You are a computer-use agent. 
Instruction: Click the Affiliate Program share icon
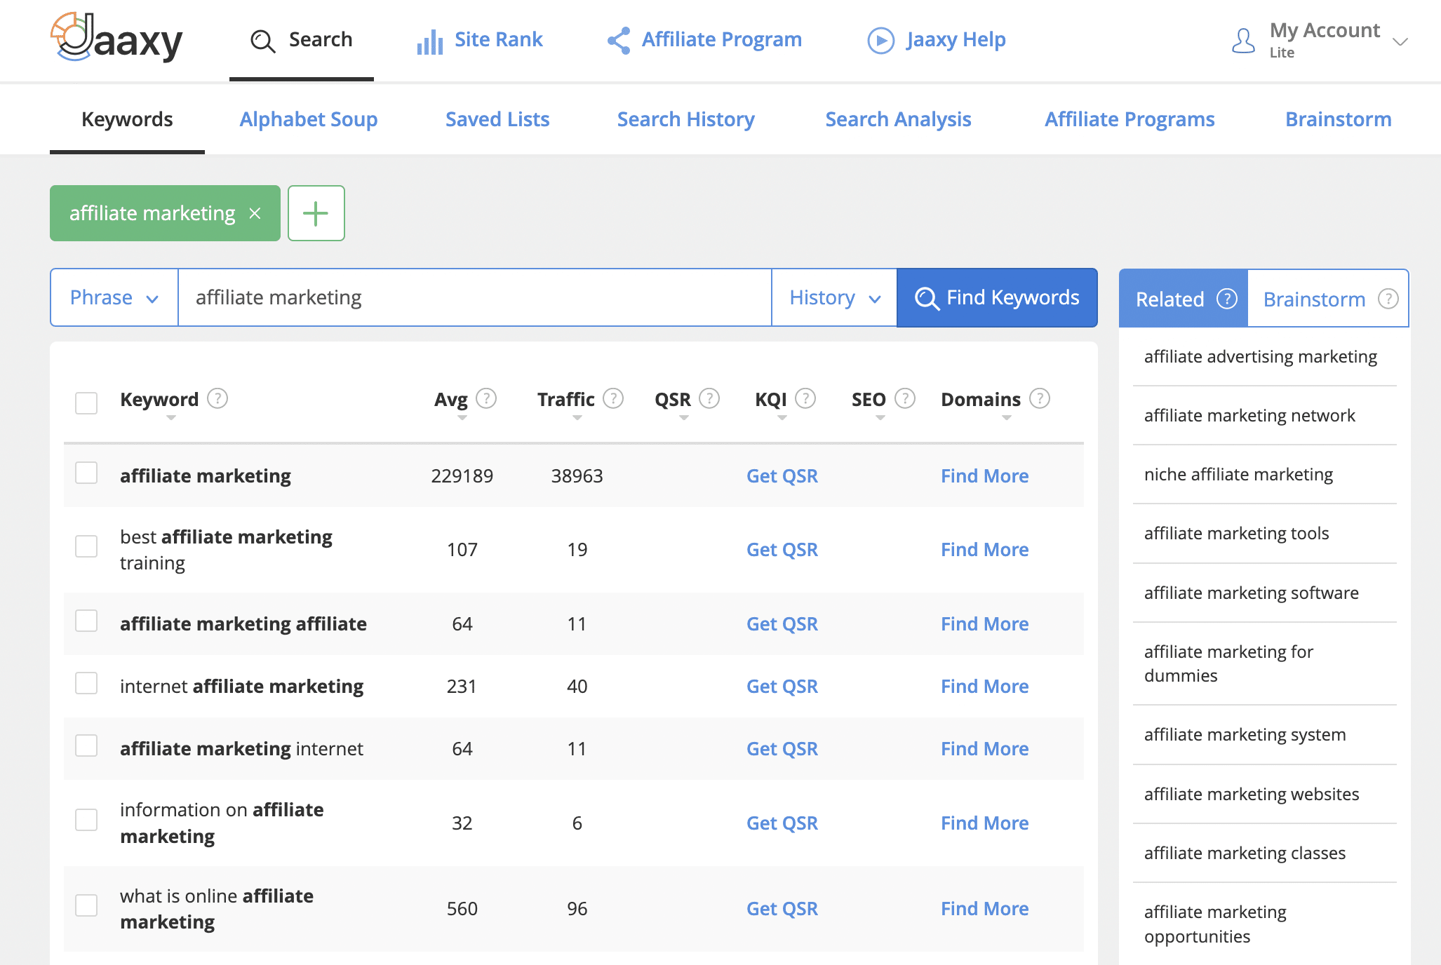619,41
